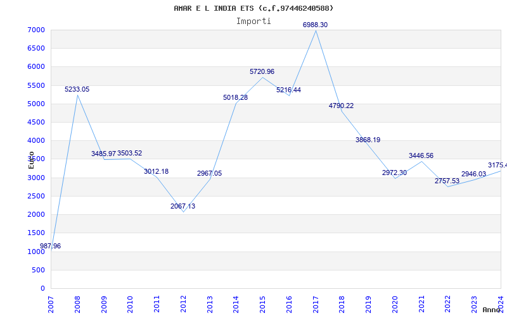Screen dimensions: 507x316
Task: Select the 2021 x-axis year label
Action: [x=421, y=305]
